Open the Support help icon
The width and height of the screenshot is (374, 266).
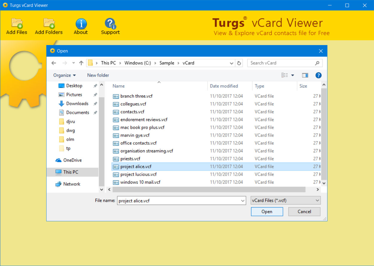pos(110,24)
